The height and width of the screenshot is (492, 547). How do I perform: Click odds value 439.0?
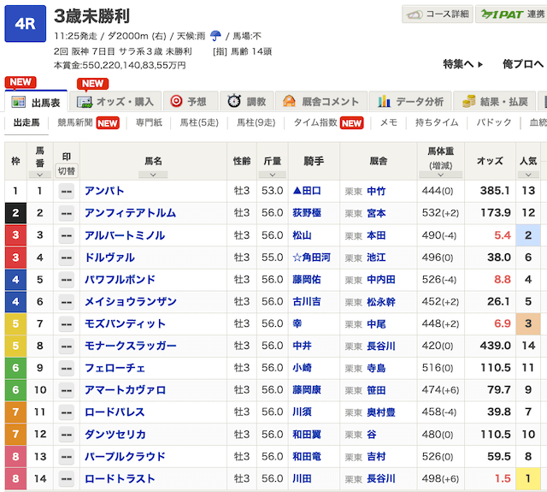point(495,346)
